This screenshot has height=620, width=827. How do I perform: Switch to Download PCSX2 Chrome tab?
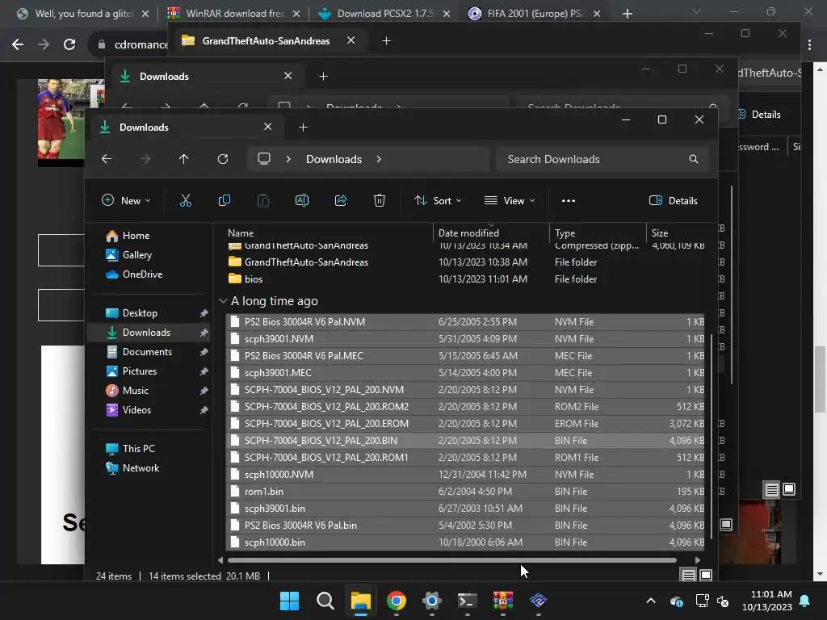click(x=383, y=14)
